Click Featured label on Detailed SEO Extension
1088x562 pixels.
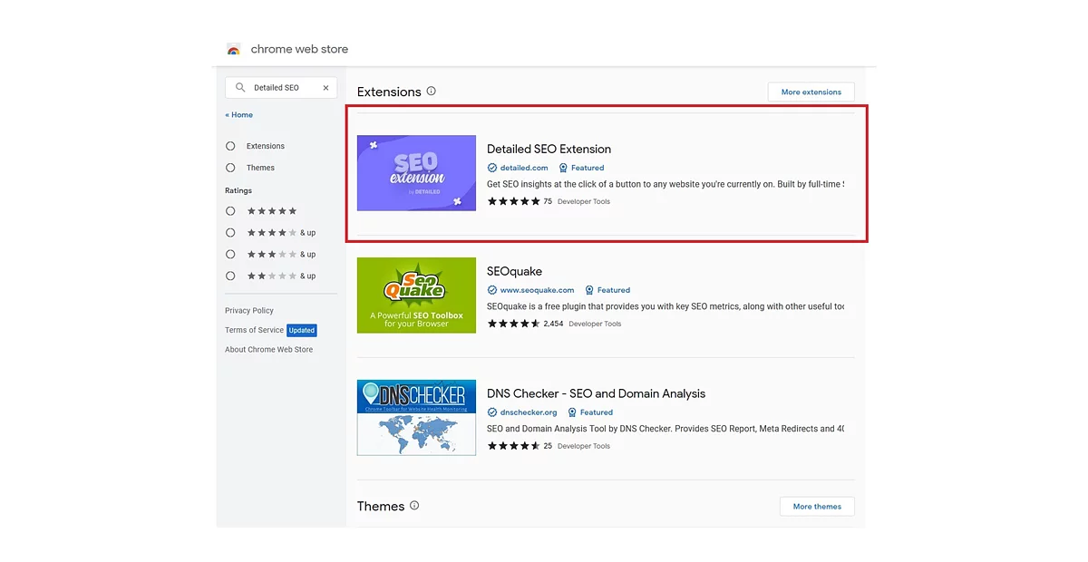[x=588, y=168]
